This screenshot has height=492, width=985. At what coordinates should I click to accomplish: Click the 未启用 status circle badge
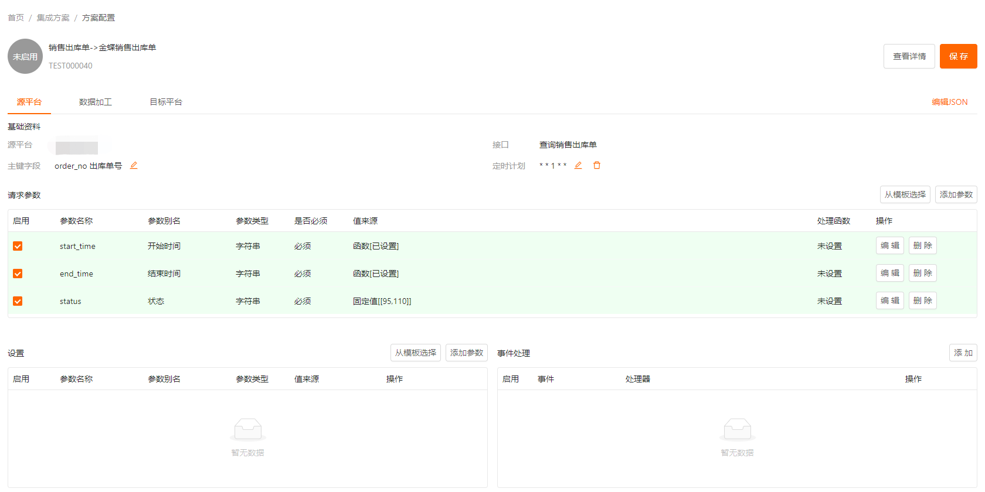pyautogui.click(x=25, y=56)
